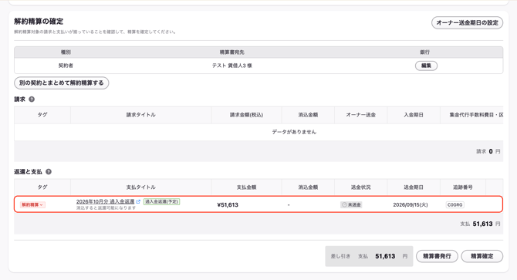Click the 請求タイトル column header
Screen dimensions: 517x280
[x=140, y=115]
